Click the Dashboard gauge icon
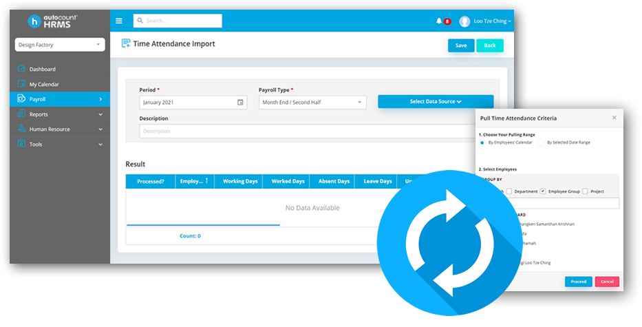This screenshot has width=642, height=327. pos(21,69)
